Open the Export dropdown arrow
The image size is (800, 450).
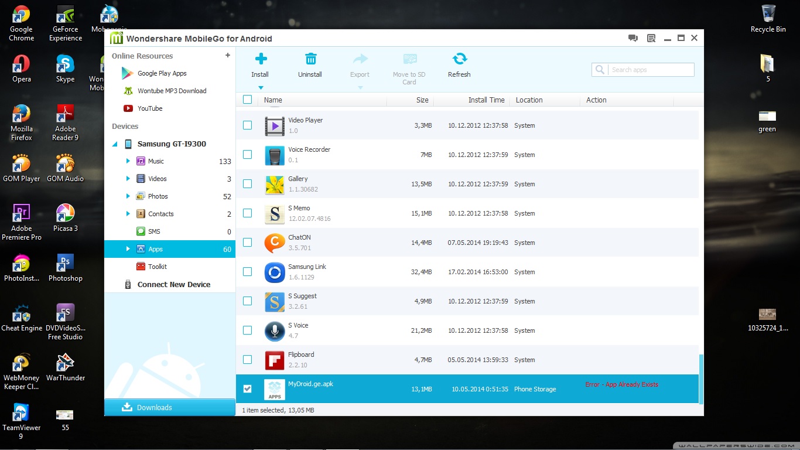[x=360, y=88]
